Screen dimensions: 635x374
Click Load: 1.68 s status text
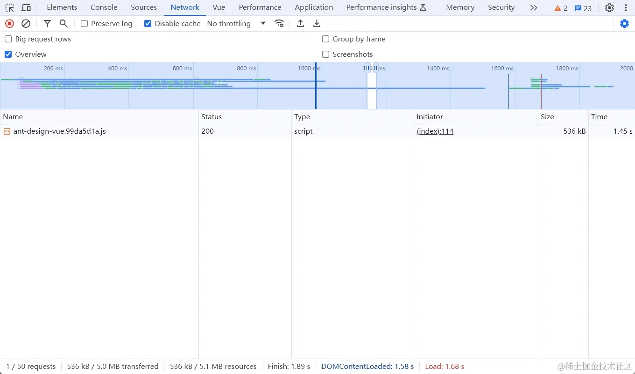pyautogui.click(x=444, y=367)
